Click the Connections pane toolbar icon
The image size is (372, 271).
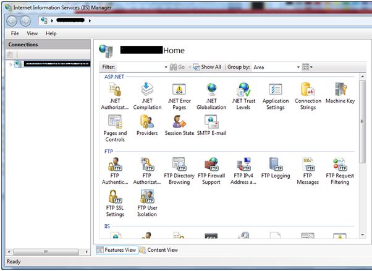pyautogui.click(x=10, y=54)
